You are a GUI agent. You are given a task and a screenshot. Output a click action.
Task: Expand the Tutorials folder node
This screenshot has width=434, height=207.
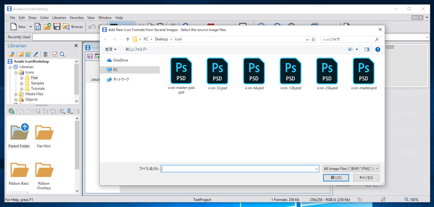click(21, 89)
